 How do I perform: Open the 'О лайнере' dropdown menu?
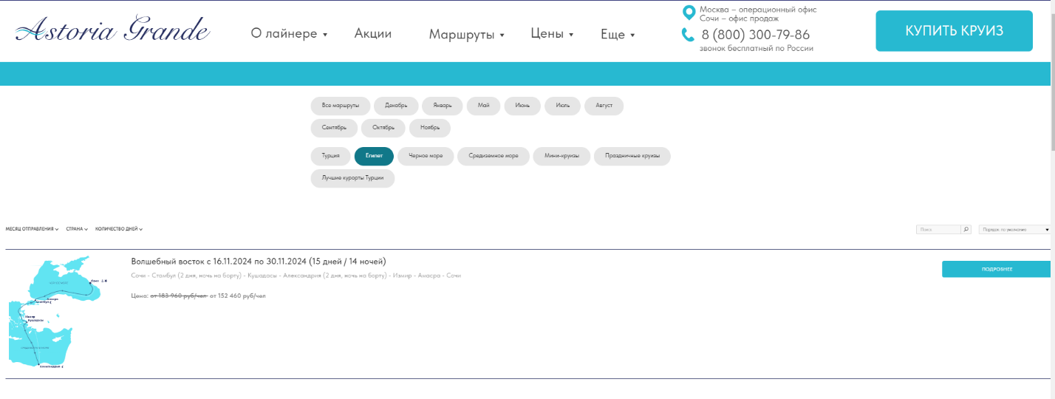pyautogui.click(x=289, y=33)
